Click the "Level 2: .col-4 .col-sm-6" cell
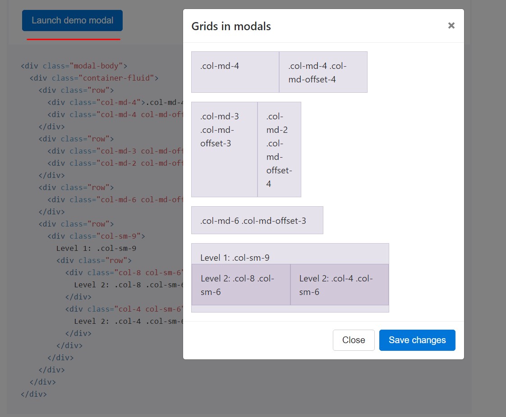The image size is (506, 417). (x=339, y=284)
